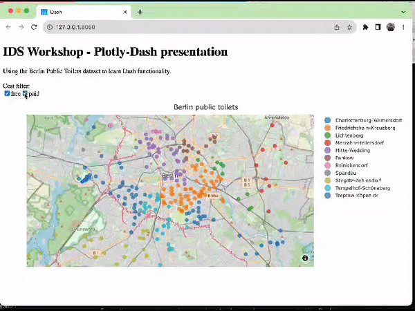The height and width of the screenshot is (311, 415).
Task: Reload the page with the refresh icon
Action: click(34, 27)
